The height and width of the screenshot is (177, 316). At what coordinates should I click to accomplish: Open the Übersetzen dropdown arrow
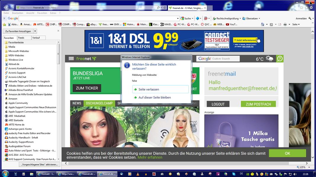pos(259,18)
